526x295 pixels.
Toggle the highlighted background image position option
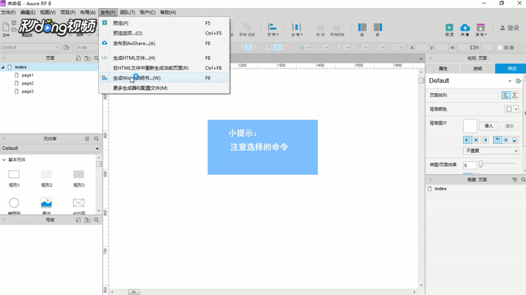point(467,140)
